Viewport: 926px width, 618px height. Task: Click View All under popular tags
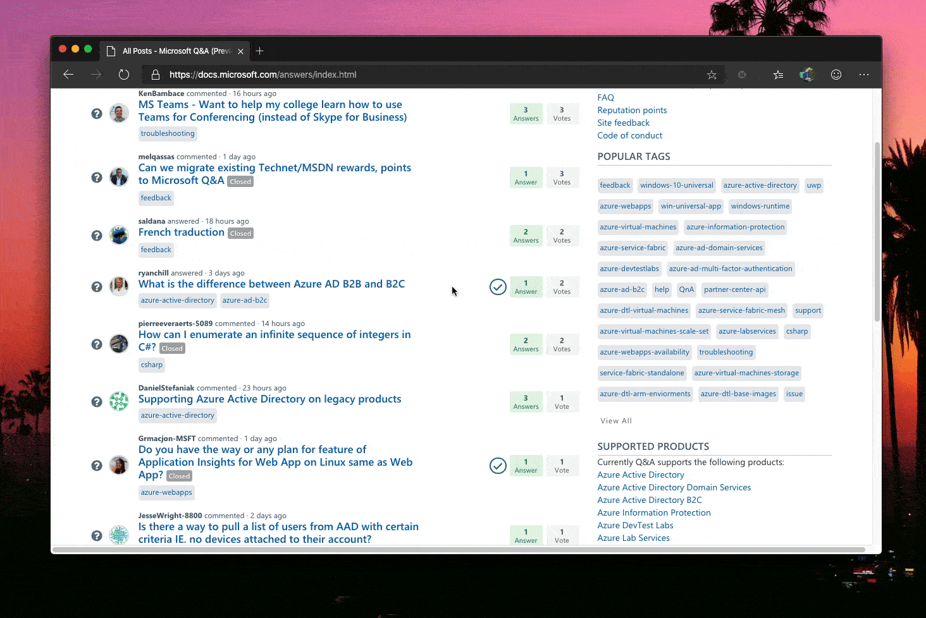point(616,421)
